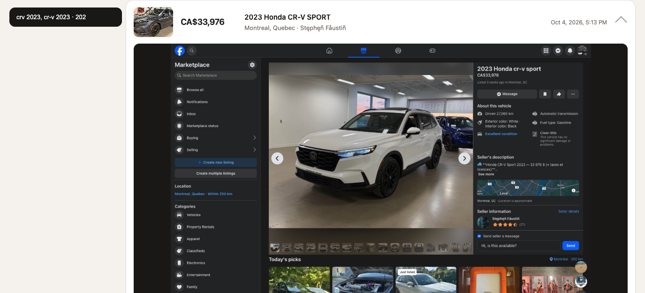The image size is (645, 293).
Task: Open the listing's more options ellipsis
Action: pos(573,94)
